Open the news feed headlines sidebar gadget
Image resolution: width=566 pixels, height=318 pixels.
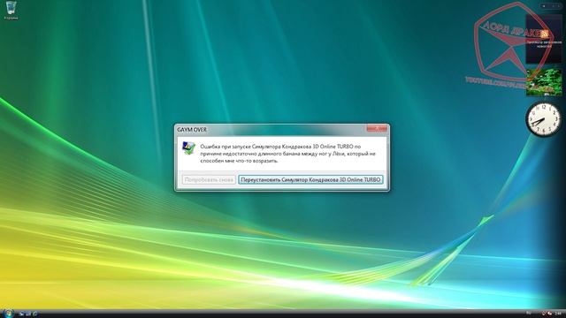(x=544, y=39)
